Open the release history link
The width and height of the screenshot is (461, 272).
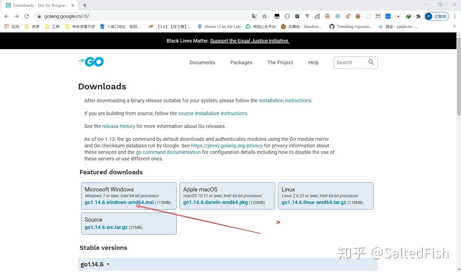pos(119,126)
